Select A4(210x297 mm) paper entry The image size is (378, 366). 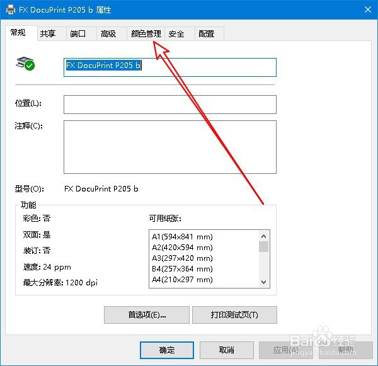point(182,280)
